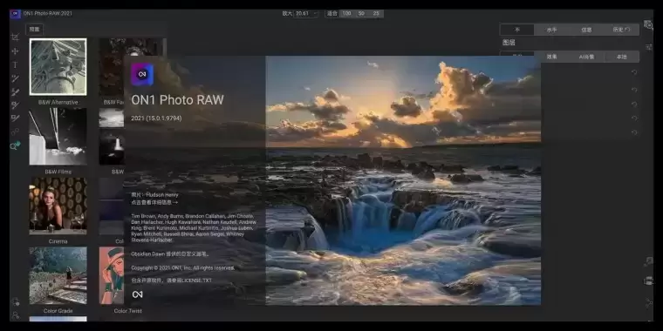Image resolution: width=663 pixels, height=331 pixels.
Task: Click the 适合 fit zoom button
Action: coord(331,14)
